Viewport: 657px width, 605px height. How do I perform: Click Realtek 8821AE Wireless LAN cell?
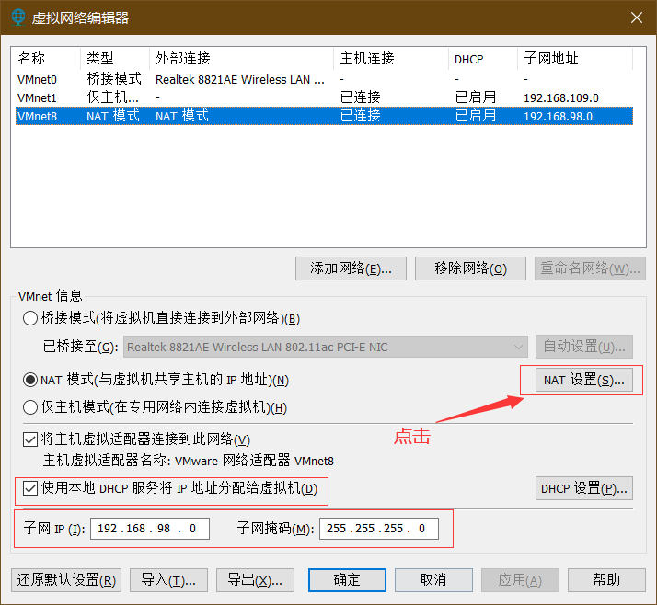[x=240, y=80]
